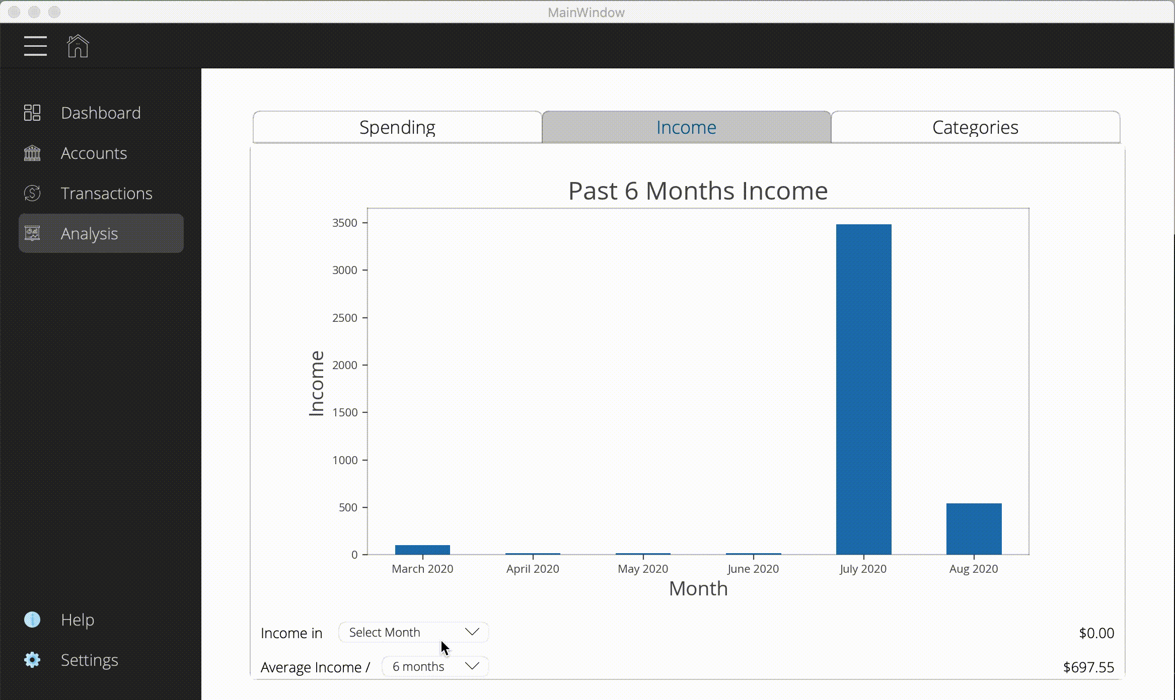This screenshot has width=1175, height=700.
Task: Switch to the Spending tab
Action: pos(397,127)
